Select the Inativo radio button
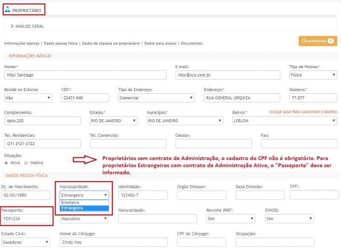The height and width of the screenshot is (250, 341). pyautogui.click(x=26, y=163)
